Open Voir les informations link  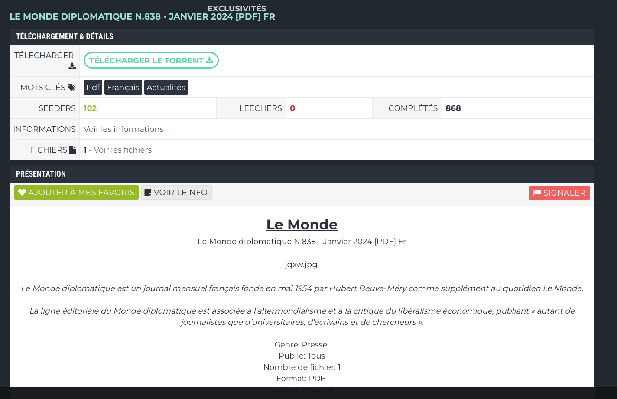pos(123,129)
